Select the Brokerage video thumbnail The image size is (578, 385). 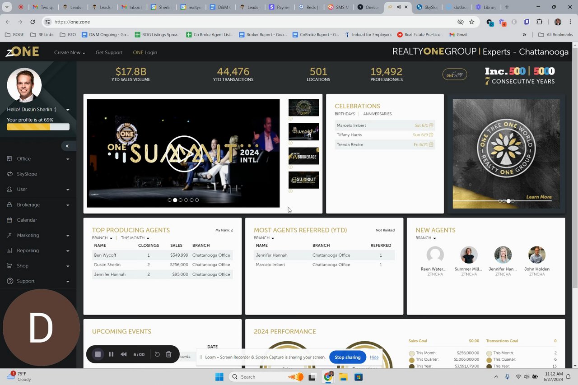(x=303, y=156)
